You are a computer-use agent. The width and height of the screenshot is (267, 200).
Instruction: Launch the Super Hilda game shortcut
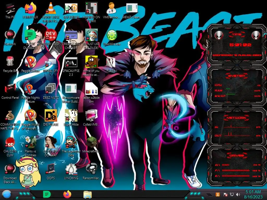click(x=71, y=118)
